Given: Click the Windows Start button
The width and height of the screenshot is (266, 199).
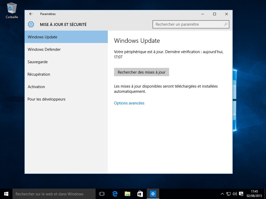Looking at the screenshot, I should click(6, 194).
